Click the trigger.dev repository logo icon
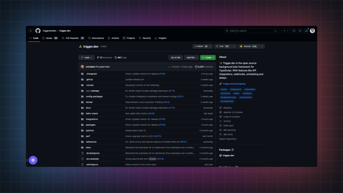Viewport: 343px width, 193px height. click(x=80, y=46)
